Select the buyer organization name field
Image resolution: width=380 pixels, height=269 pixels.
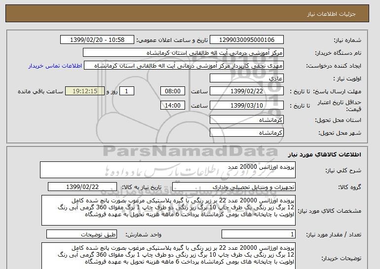pos(183,53)
